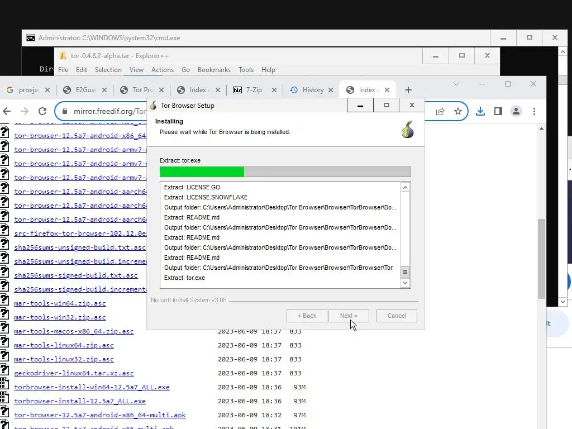
Task: Open a new Chrome tab with plus
Action: click(408, 90)
